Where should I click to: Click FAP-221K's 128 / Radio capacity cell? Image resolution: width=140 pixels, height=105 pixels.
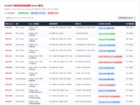point(129,33)
